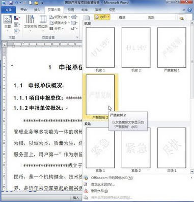
Task: Click the Breaks icon in Page Setup
Action: (x=74, y=17)
